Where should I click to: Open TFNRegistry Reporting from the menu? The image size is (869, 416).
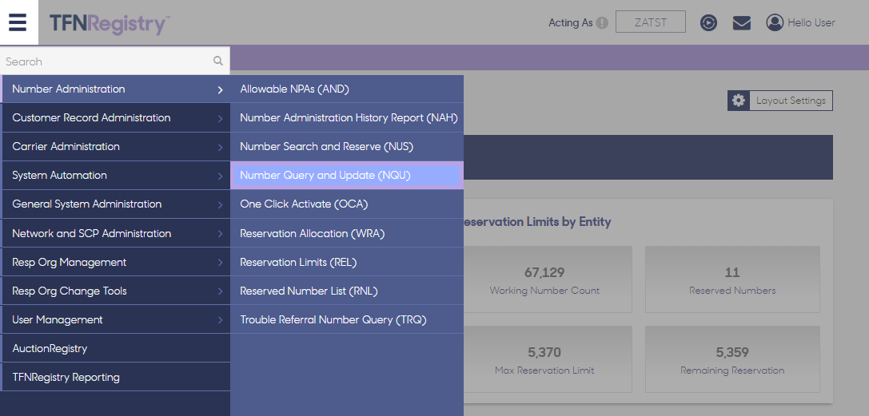[116, 378]
